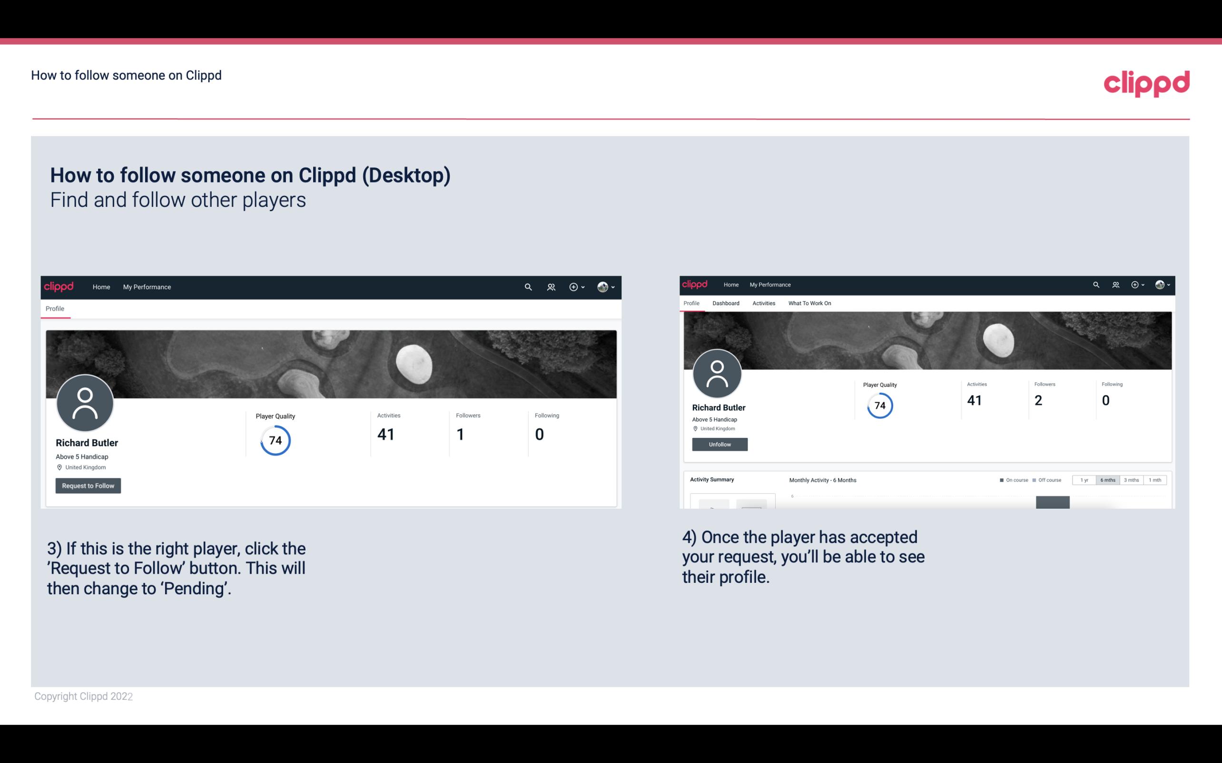This screenshot has width=1222, height=763.
Task: Select 'Home' in the navigation bar
Action: [101, 287]
